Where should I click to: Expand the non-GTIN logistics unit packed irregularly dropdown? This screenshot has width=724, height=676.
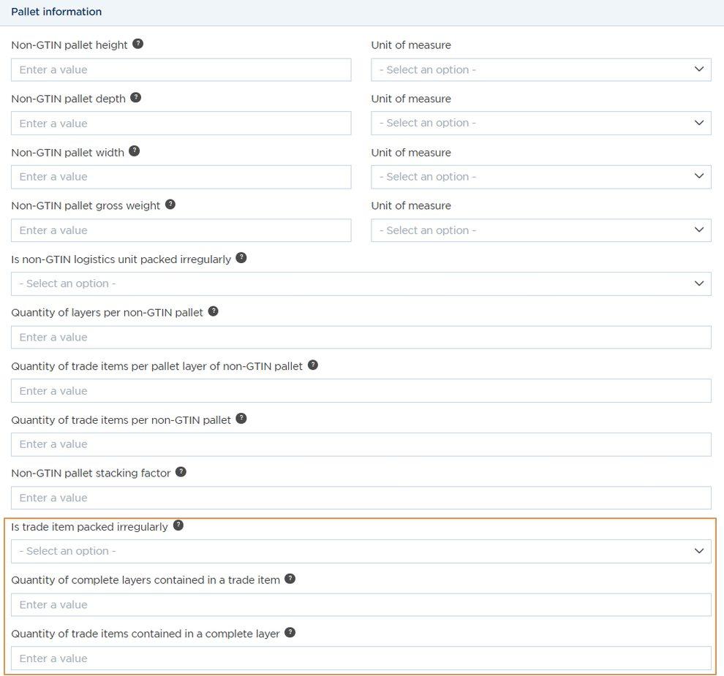click(x=361, y=284)
